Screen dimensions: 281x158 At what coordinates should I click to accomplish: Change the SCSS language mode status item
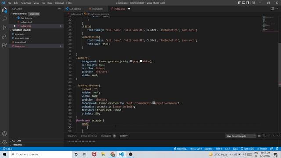[x=235, y=149]
